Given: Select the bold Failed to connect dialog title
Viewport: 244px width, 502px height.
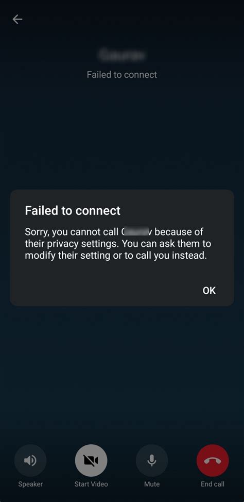Looking at the screenshot, I should (x=73, y=210).
